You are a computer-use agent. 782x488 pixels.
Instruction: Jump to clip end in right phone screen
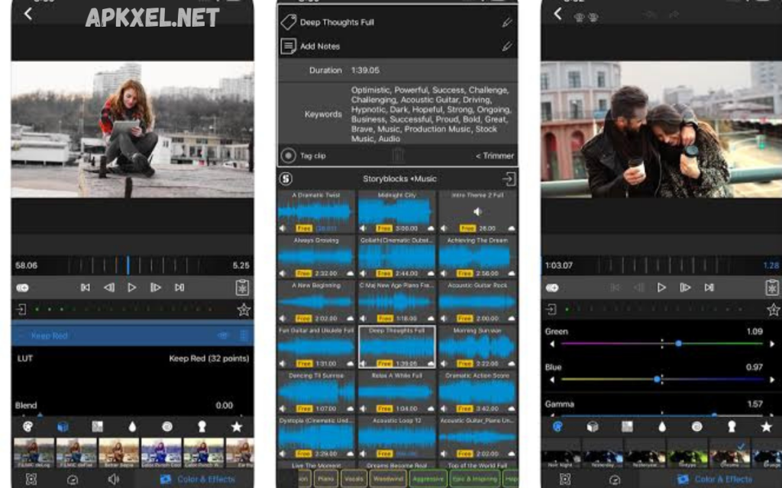[709, 287]
